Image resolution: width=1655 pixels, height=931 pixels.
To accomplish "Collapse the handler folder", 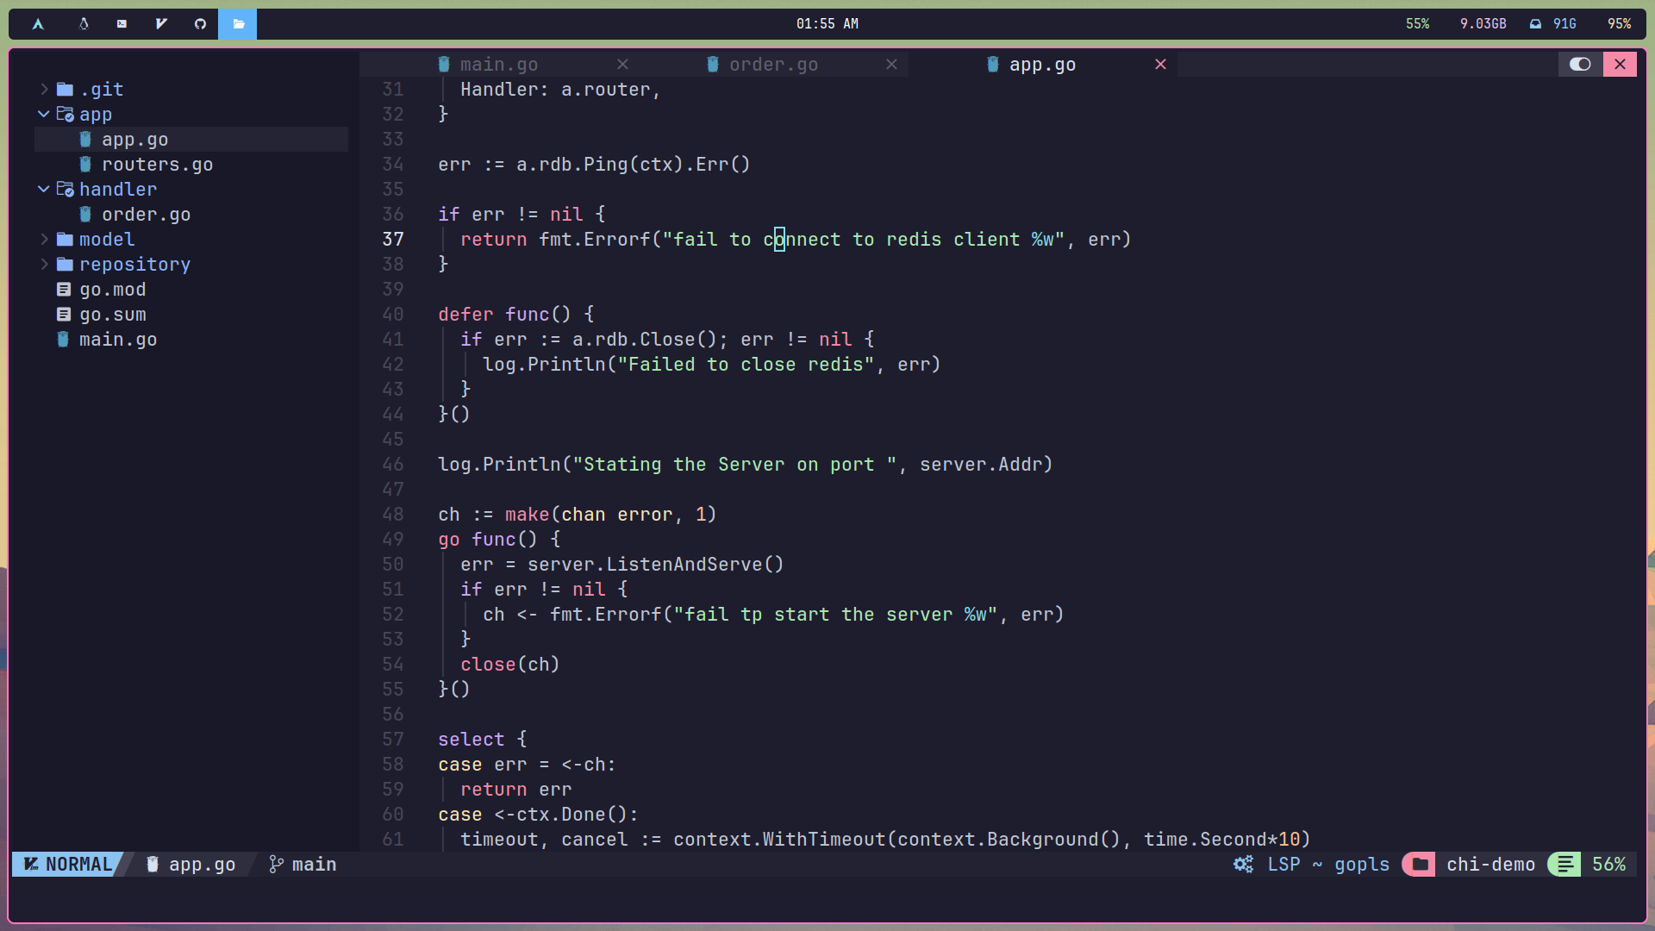I will coord(117,190).
